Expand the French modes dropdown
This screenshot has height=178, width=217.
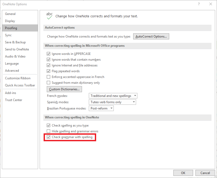click(x=113, y=96)
